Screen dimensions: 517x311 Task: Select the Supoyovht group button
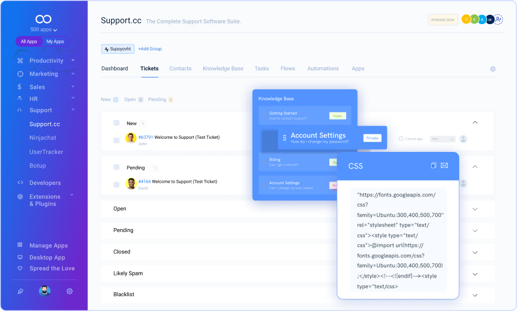point(118,49)
